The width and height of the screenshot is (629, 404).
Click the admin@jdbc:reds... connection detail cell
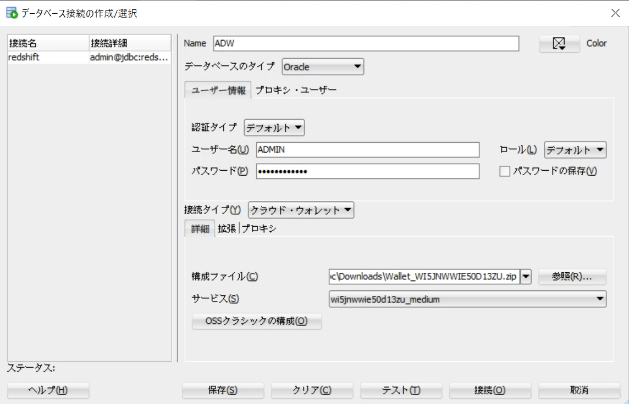coord(129,57)
